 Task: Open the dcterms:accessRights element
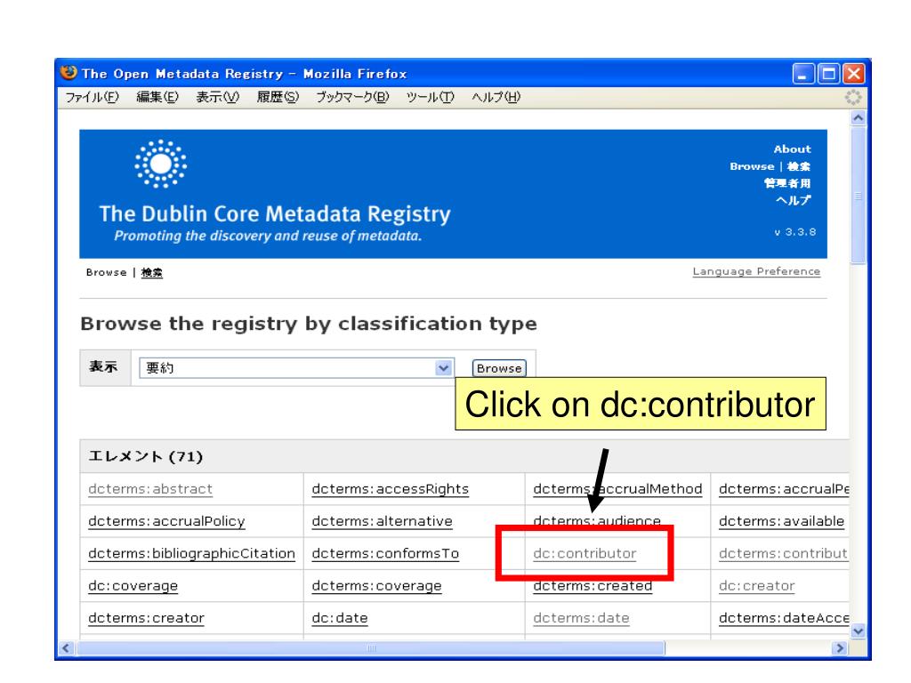point(390,489)
